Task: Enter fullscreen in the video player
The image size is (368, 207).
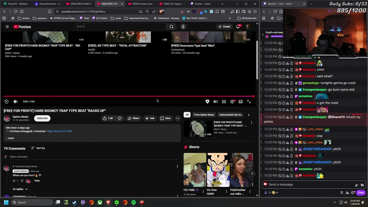Action: coord(249,101)
